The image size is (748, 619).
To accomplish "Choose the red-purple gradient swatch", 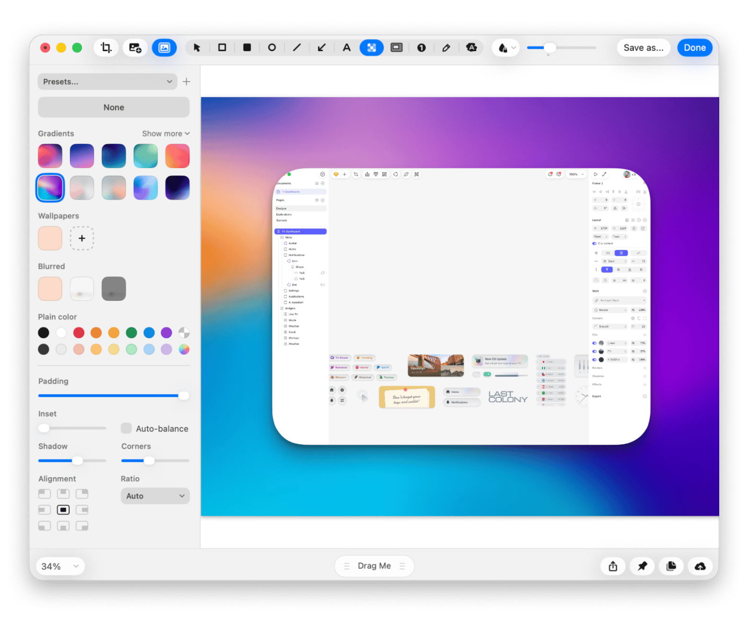I will pos(50,156).
